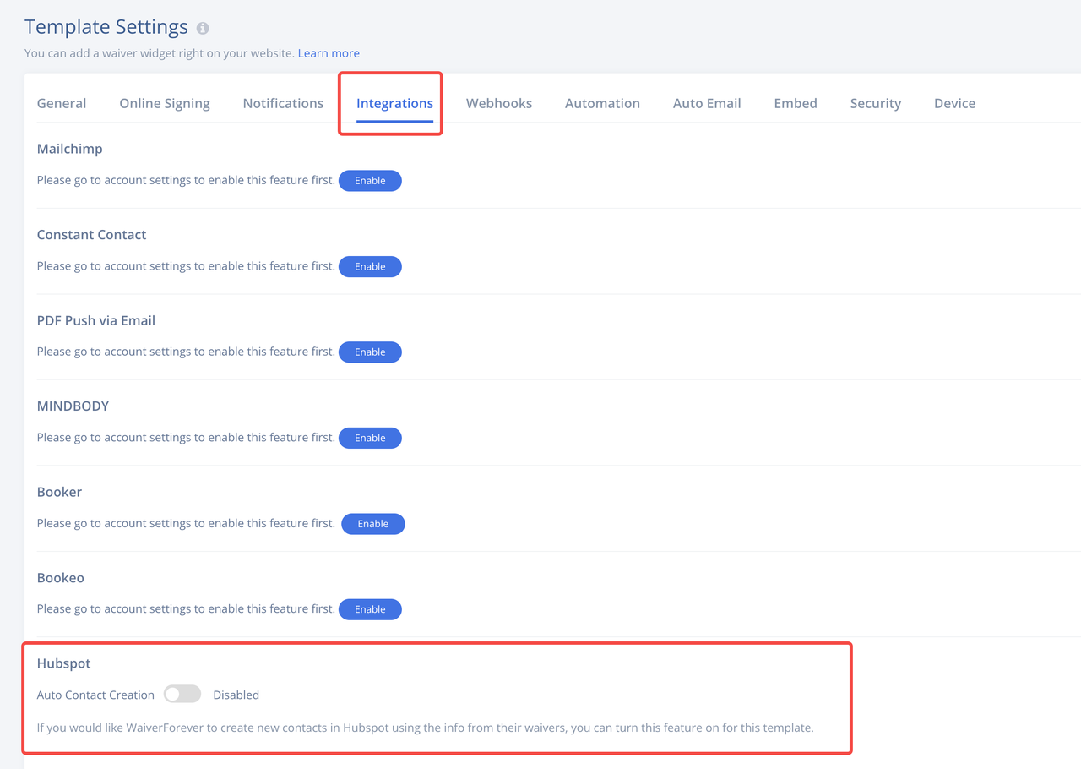
Task: Click the Booker heading
Action: [59, 492]
